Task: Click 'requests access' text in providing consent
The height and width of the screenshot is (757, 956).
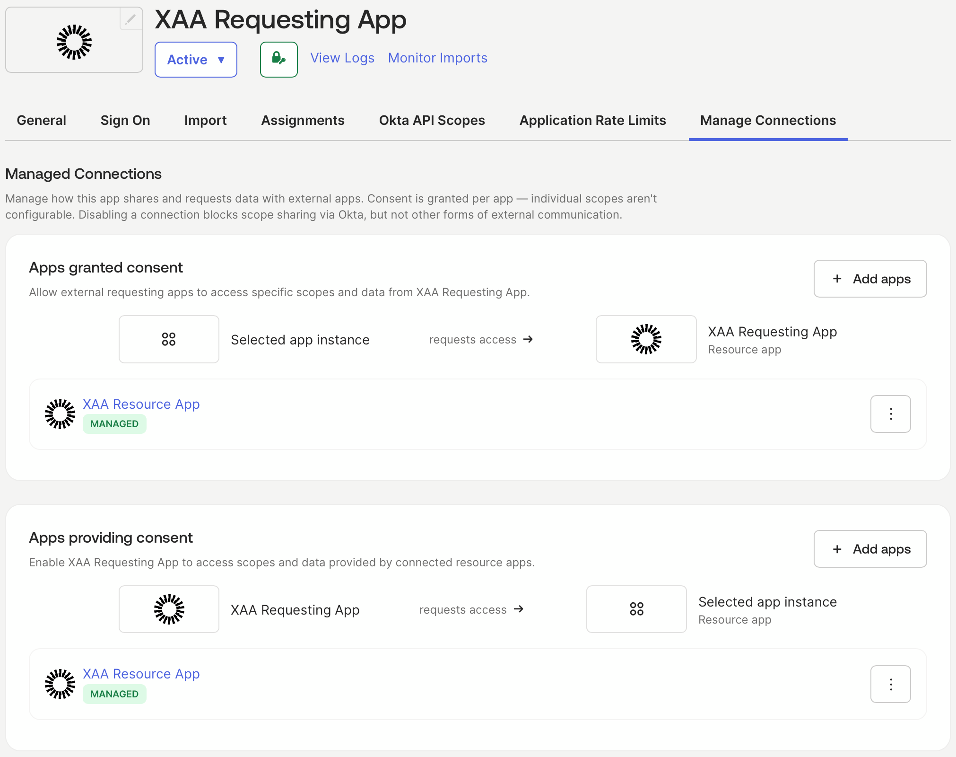Action: click(463, 610)
